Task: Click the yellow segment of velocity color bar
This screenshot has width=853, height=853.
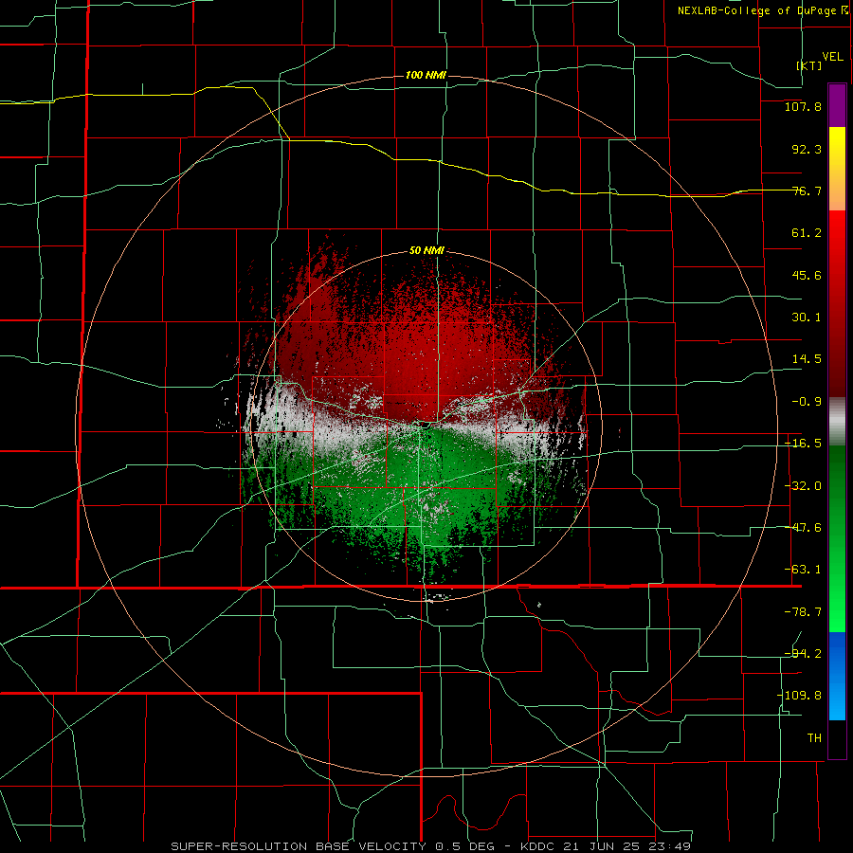Action: point(837,169)
